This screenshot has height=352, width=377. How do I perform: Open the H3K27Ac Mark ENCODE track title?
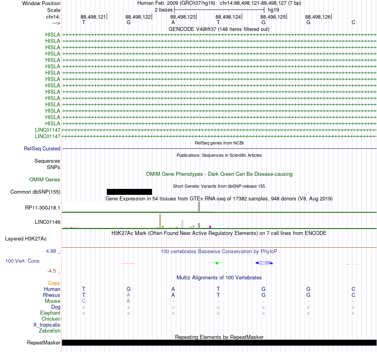(x=219, y=233)
